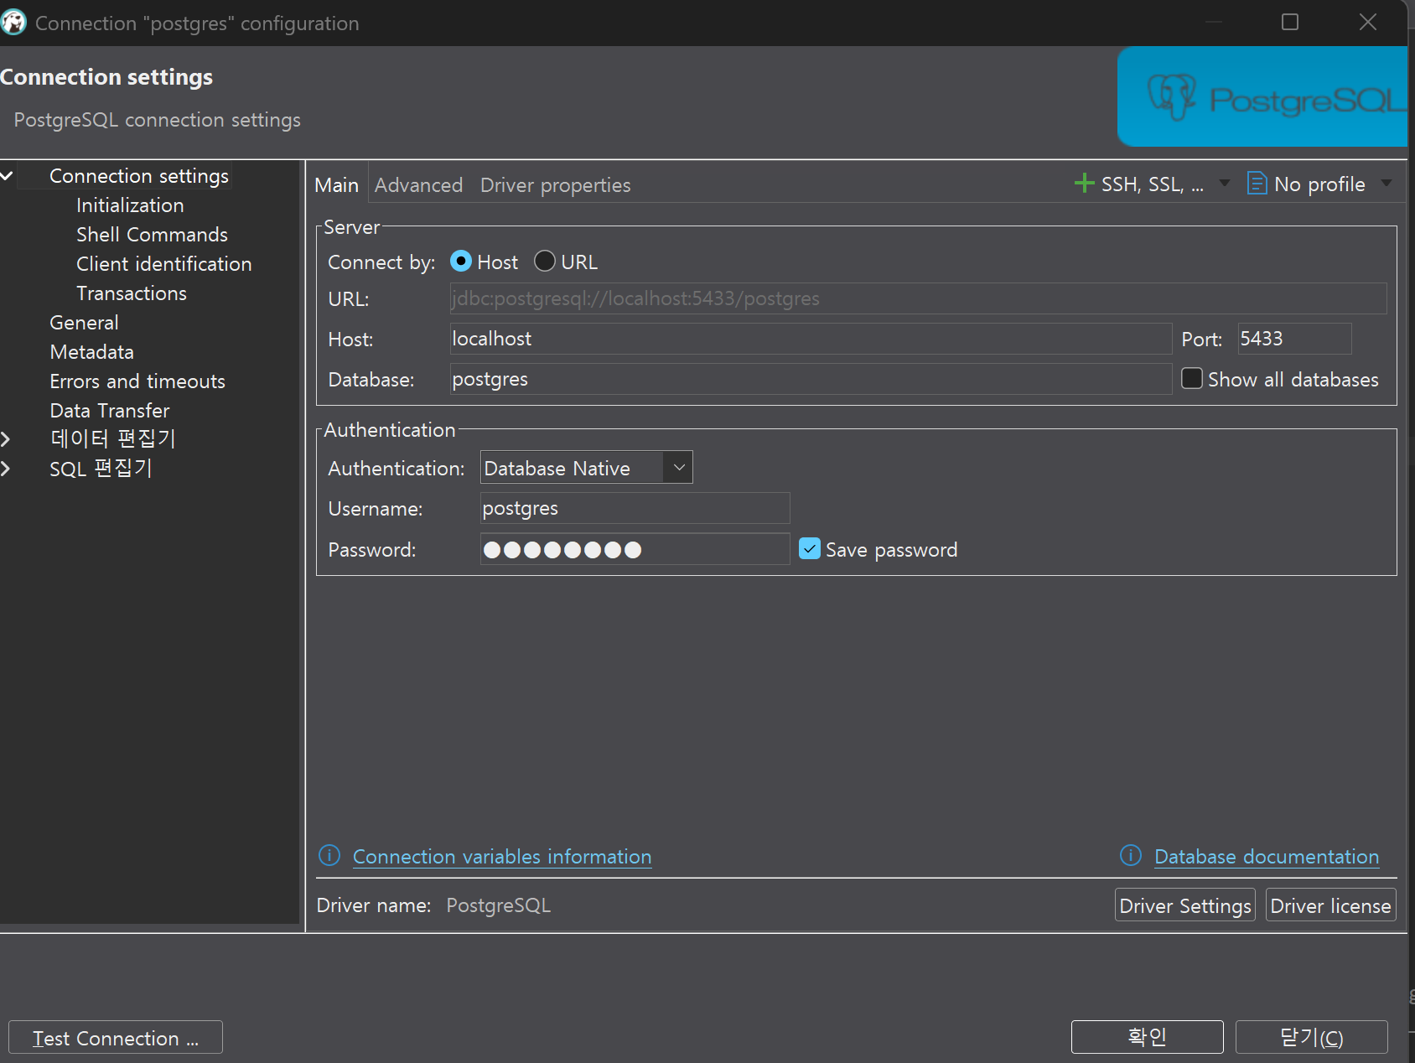Select Client identification in the tree
Screen dimensions: 1415x1063
pyautogui.click(x=163, y=264)
